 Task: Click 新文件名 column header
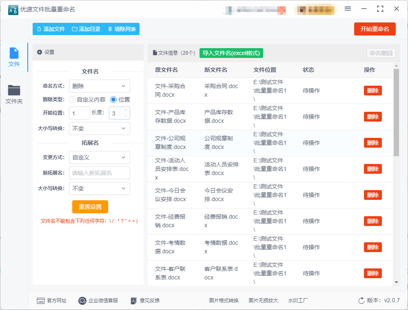point(215,70)
